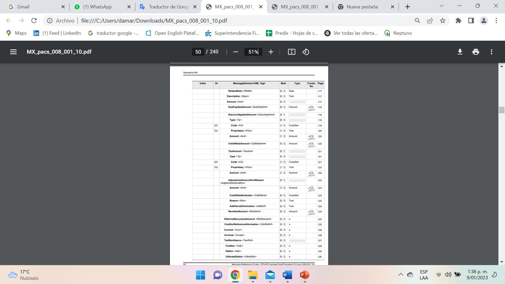Download the PDF file
The height and width of the screenshot is (284, 505).
pos(460,52)
